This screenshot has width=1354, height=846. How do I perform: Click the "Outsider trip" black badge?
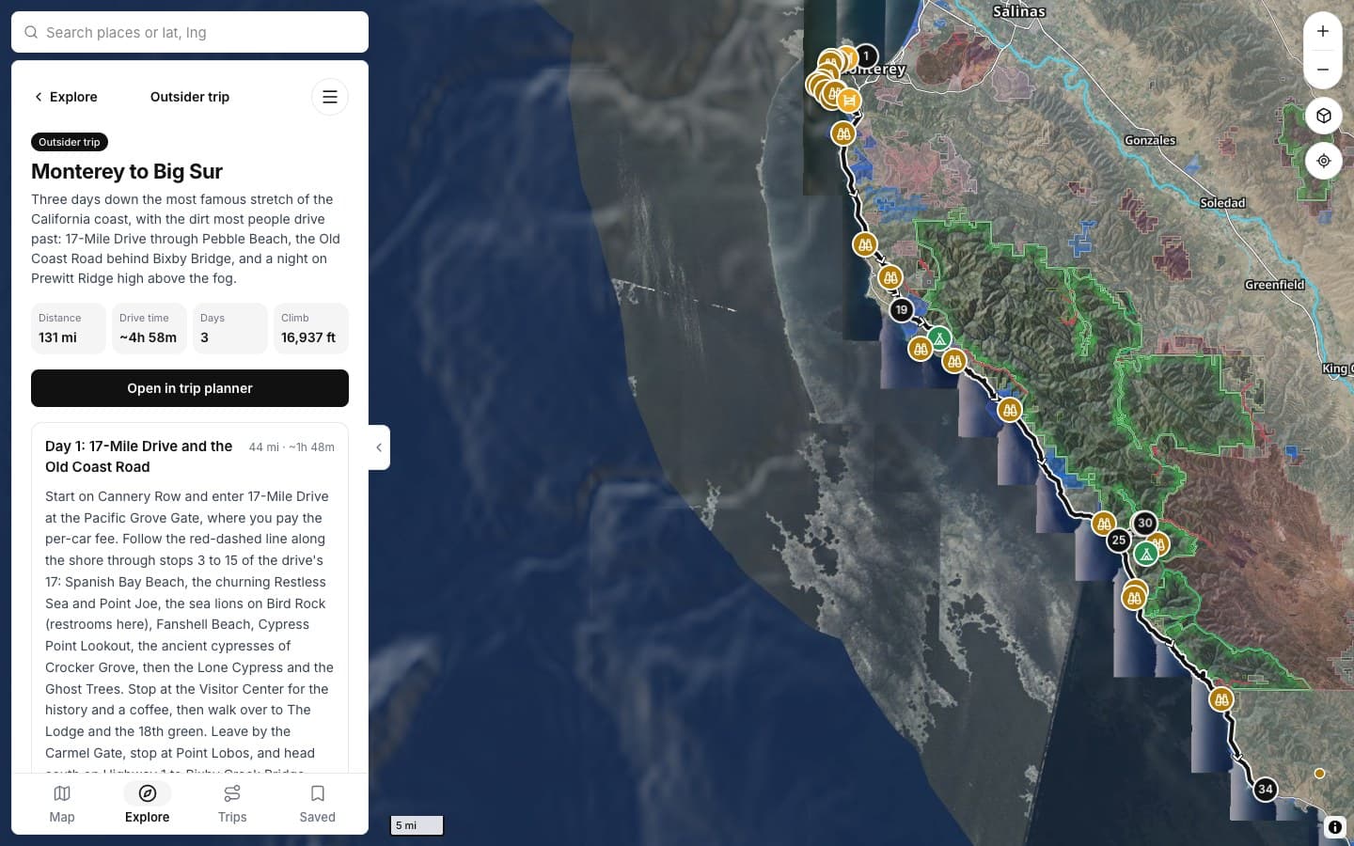pos(70,142)
